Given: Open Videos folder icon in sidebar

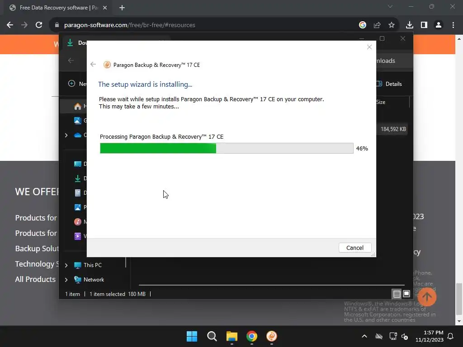Looking at the screenshot, I should 78,236.
